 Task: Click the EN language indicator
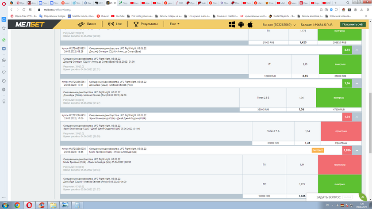[327, 205]
